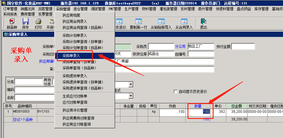Click the 史进价 history price icon
The image size is (283, 138).
click(119, 21)
